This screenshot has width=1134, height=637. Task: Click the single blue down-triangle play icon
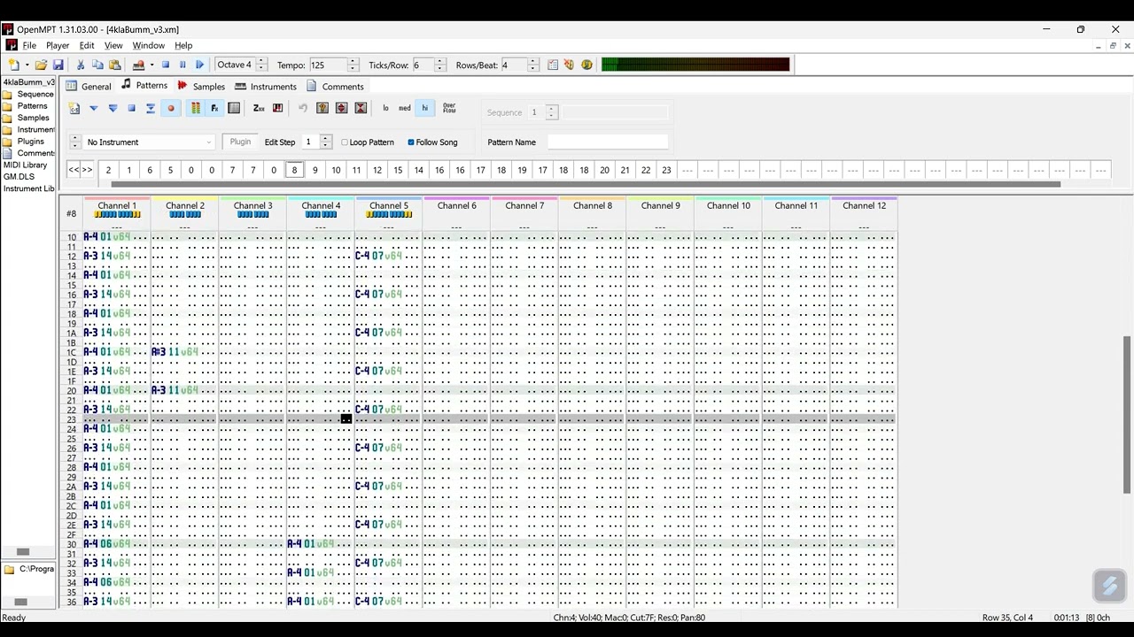click(93, 108)
